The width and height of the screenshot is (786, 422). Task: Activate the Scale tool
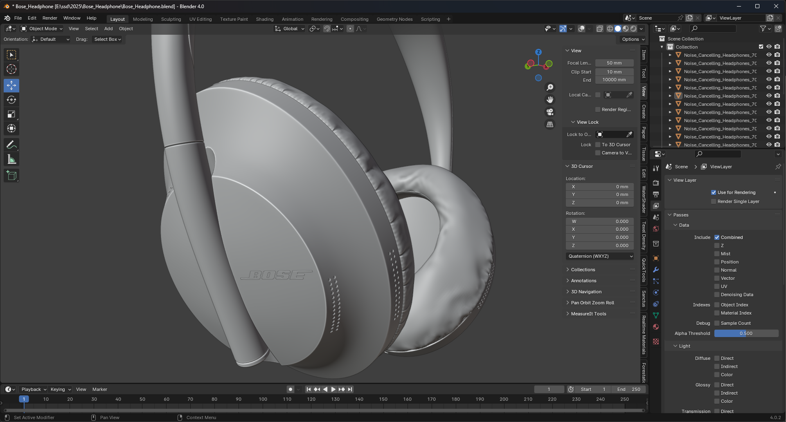(11, 114)
